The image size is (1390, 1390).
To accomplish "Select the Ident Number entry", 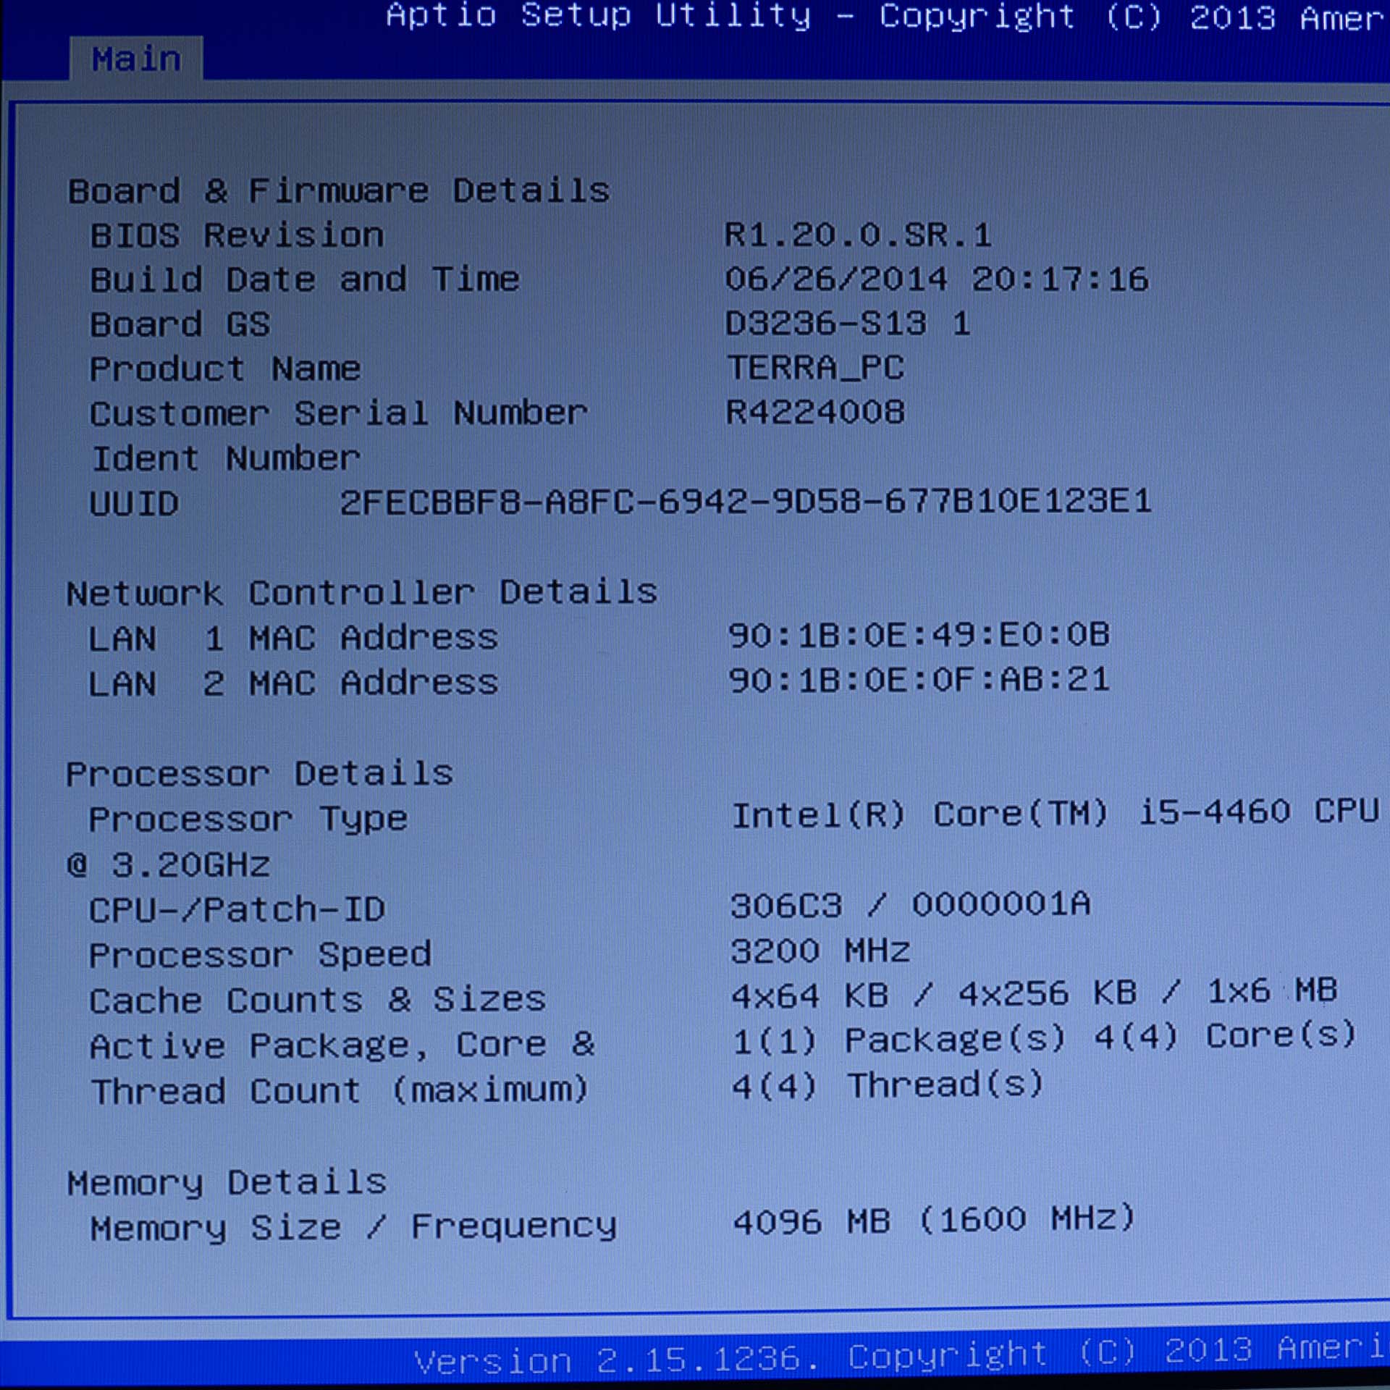I will click(226, 459).
